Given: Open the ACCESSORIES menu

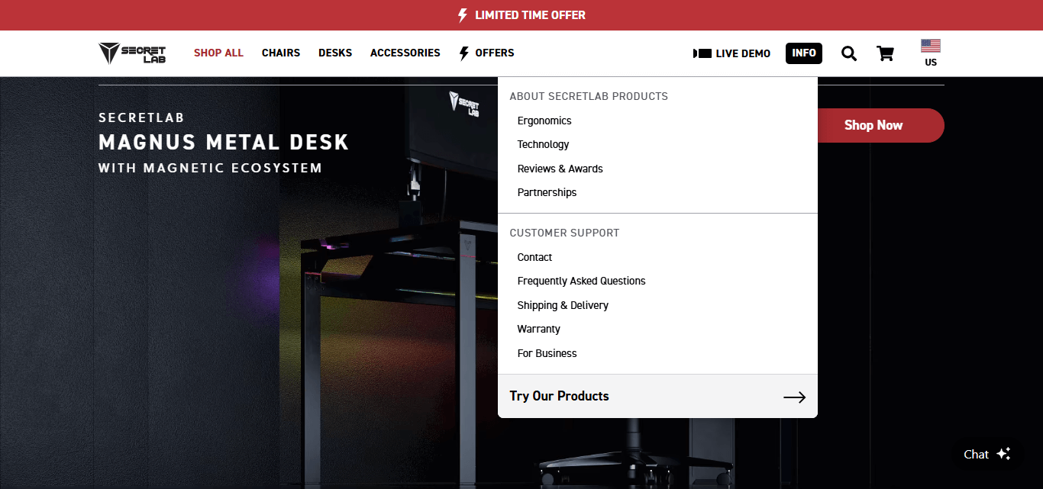Looking at the screenshot, I should click(x=405, y=53).
